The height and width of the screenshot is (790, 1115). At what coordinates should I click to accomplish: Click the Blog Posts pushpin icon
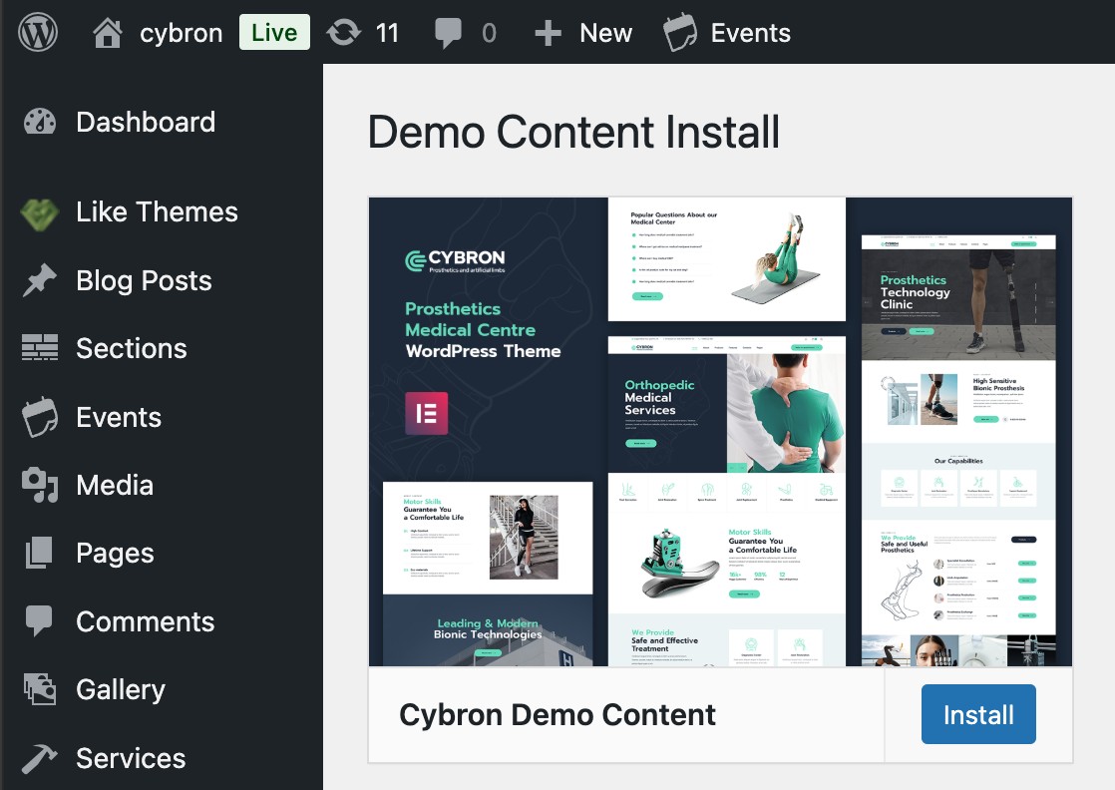click(40, 280)
